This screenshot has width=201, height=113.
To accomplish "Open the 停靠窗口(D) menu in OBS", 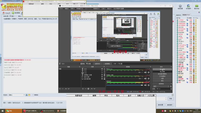I will click(x=80, y=9).
